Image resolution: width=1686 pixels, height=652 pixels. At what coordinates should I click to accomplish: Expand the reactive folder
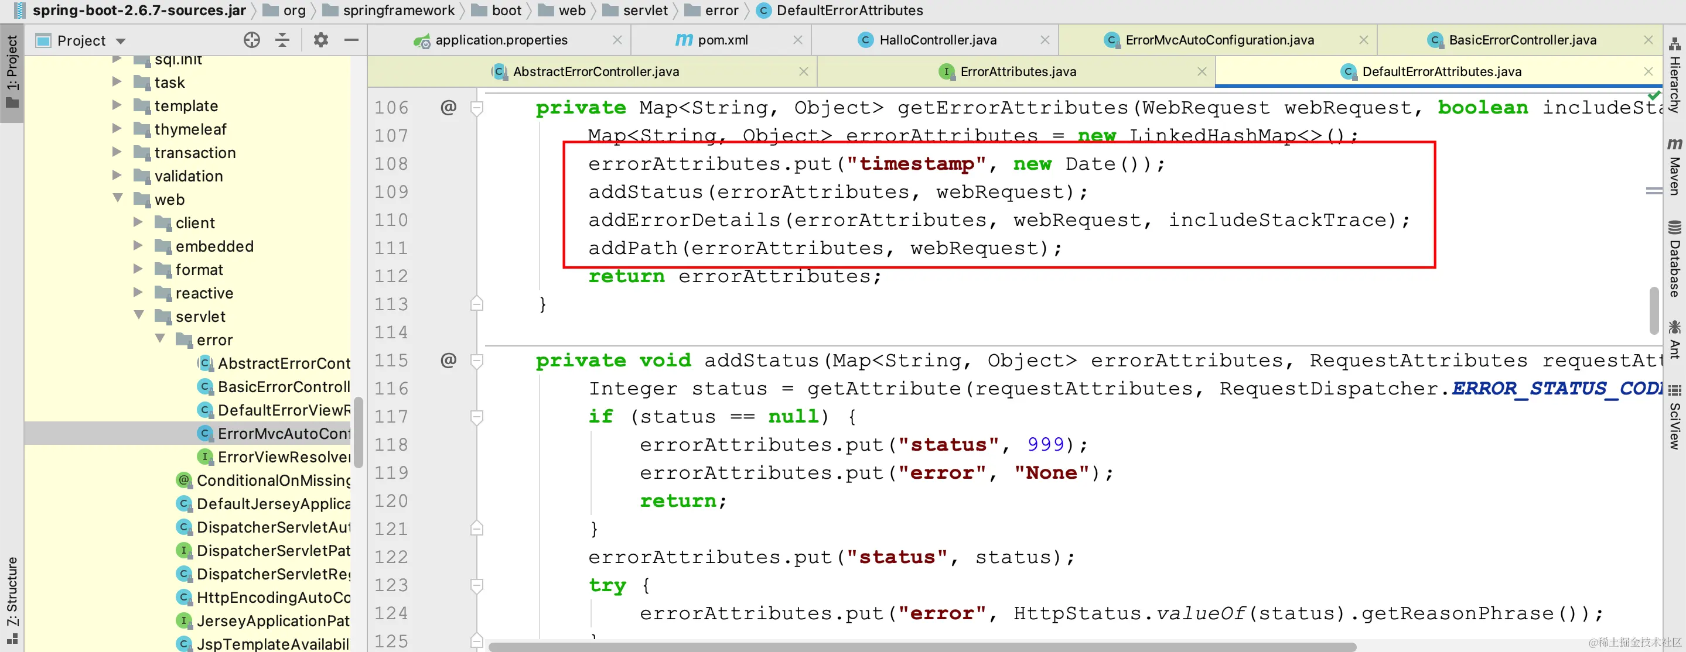pos(138,292)
